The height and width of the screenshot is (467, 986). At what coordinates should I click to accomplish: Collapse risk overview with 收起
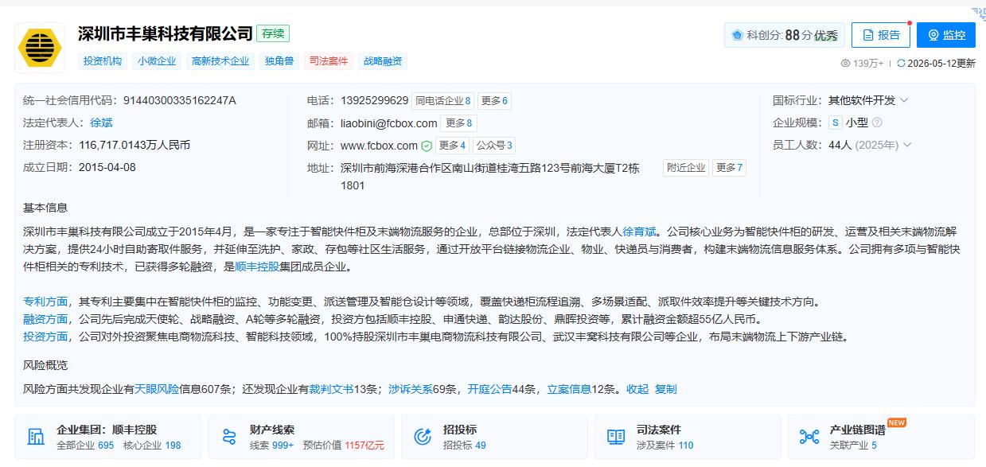[637, 389]
